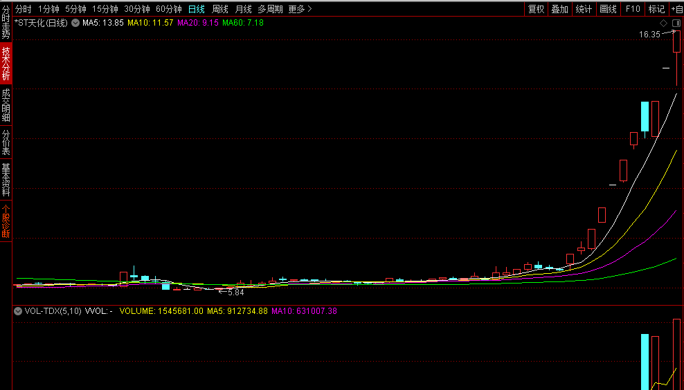Expand the VOL-TDX indicator dropdown arrow
Image resolution: width=684 pixels, height=390 pixels.
click(18, 311)
